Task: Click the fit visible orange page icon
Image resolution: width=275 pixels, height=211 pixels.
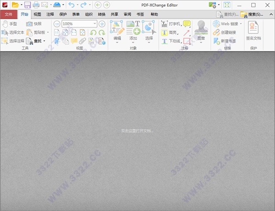Action: pyautogui.click(x=82, y=33)
